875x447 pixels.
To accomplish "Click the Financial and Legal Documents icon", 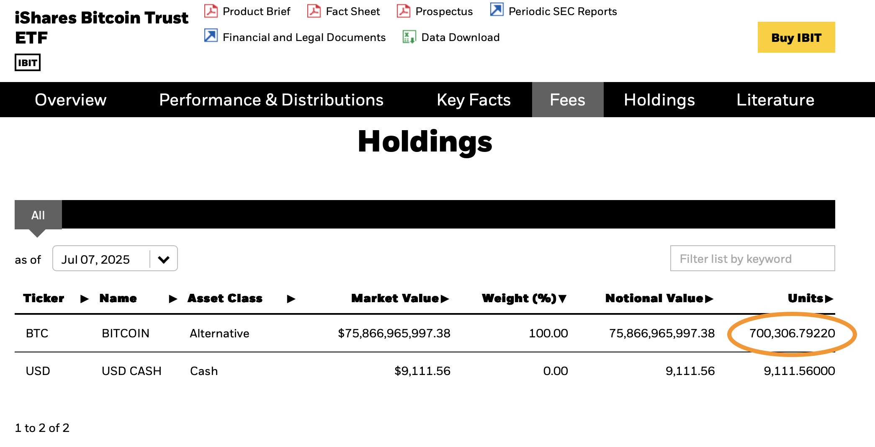I will click(211, 36).
